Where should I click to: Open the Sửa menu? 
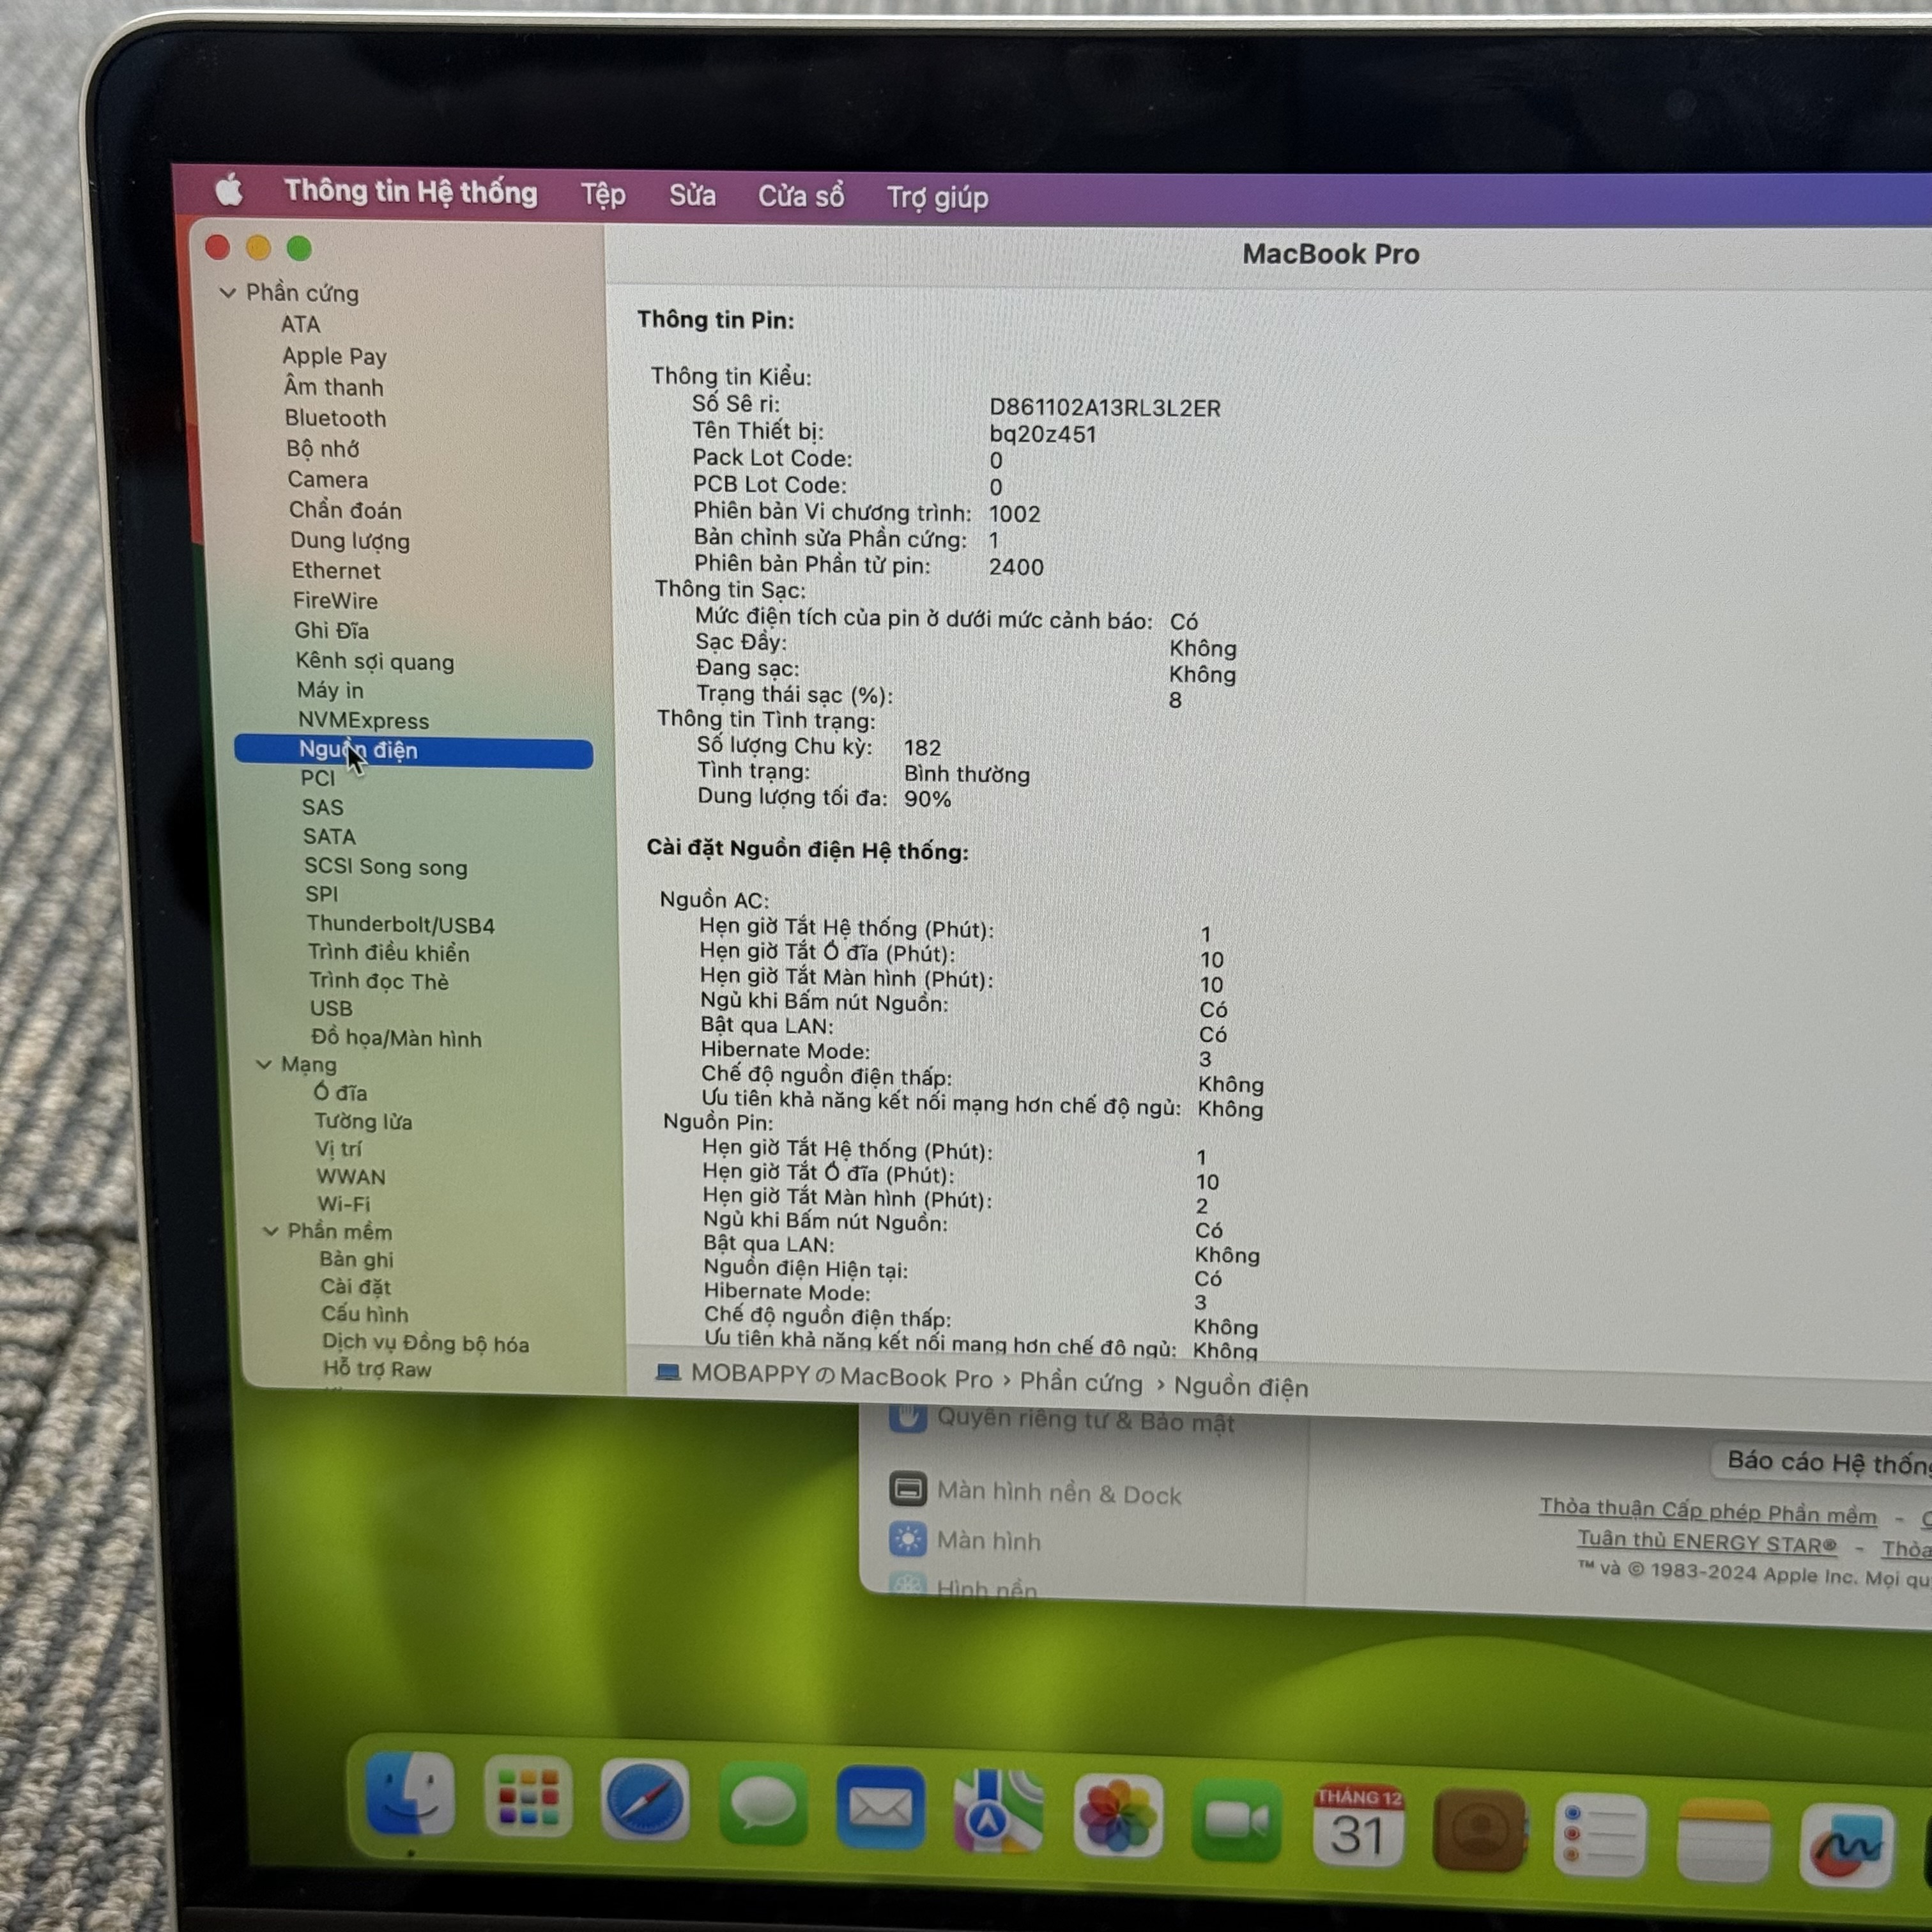coord(692,195)
